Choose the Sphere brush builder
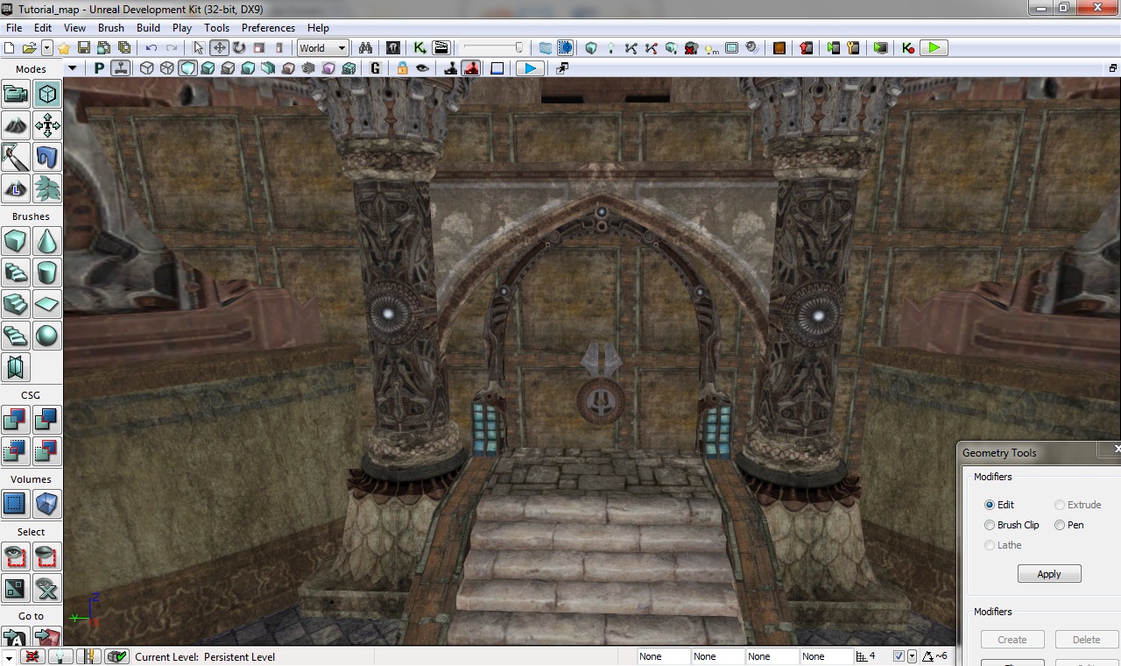This screenshot has width=1121, height=666. (x=47, y=336)
